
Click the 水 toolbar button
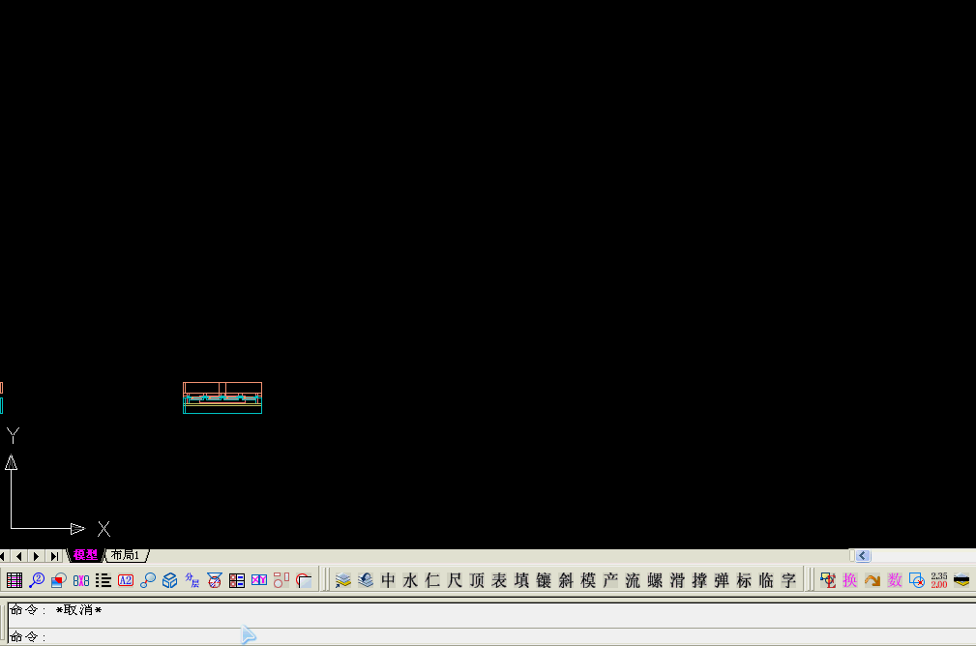pyautogui.click(x=410, y=580)
